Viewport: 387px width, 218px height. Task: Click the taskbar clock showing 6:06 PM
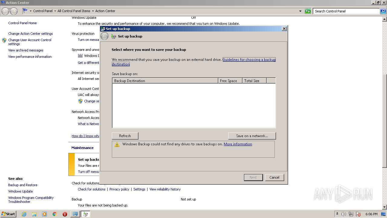tap(371, 214)
